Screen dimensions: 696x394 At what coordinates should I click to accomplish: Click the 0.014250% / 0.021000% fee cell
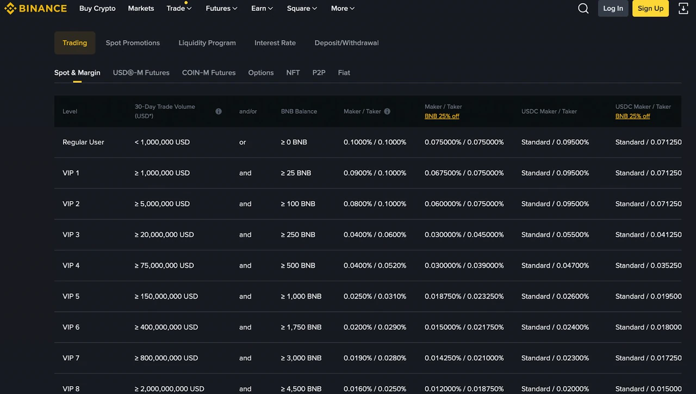point(464,358)
